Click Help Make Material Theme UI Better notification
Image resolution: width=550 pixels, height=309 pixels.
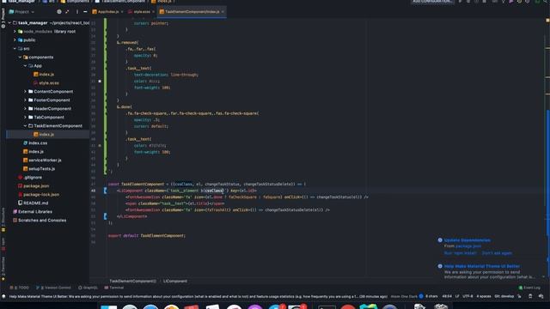coord(481,266)
